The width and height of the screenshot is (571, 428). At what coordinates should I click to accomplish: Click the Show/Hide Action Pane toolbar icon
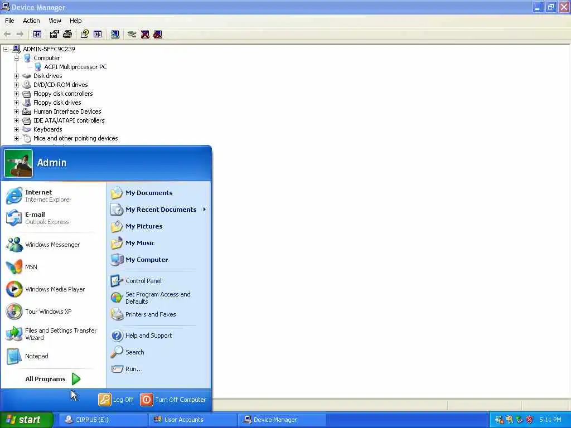[x=98, y=34]
